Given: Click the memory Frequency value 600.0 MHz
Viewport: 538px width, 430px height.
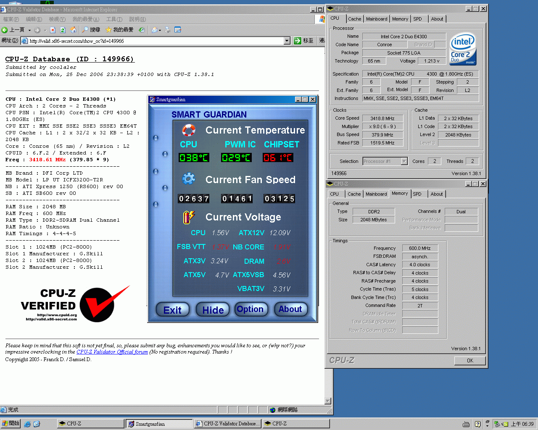Looking at the screenshot, I should click(x=420, y=248).
